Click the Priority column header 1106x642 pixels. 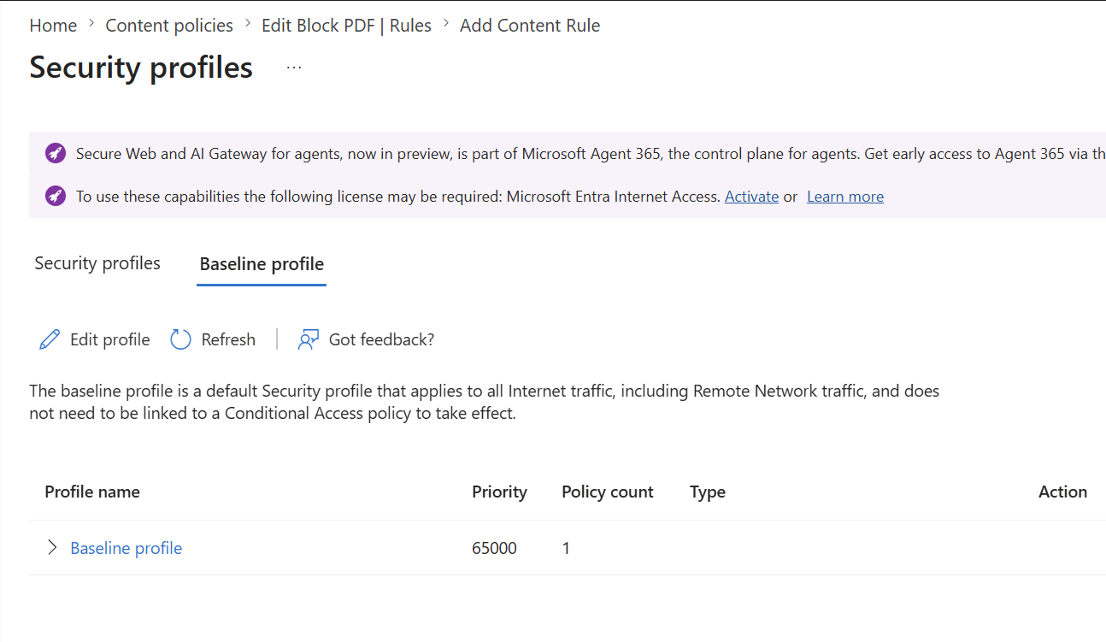coord(499,492)
